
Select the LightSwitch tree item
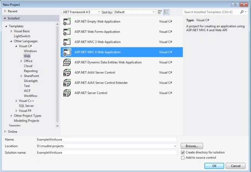(x=22, y=36)
